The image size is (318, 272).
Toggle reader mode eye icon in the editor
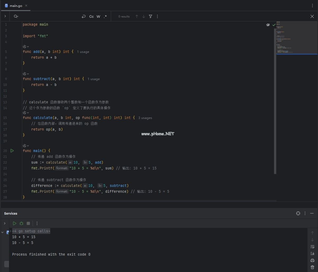click(268, 25)
